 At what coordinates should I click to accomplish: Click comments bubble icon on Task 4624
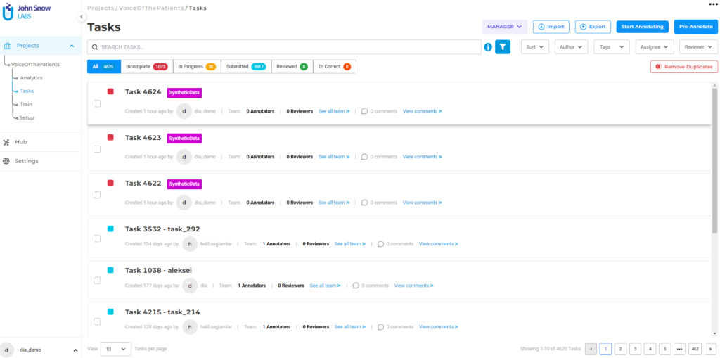364,111
